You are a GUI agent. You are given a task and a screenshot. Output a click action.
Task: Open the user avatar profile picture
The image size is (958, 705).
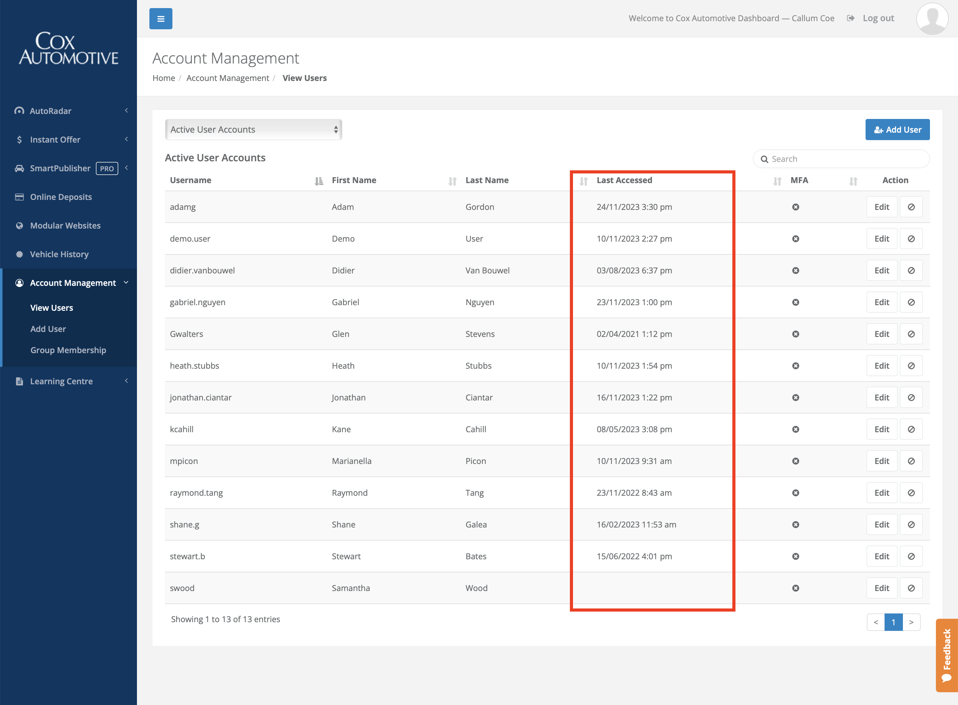(932, 19)
